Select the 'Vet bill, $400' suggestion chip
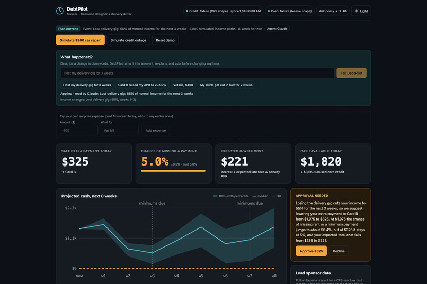Screen dimensions: 427x284 click(x=183, y=85)
